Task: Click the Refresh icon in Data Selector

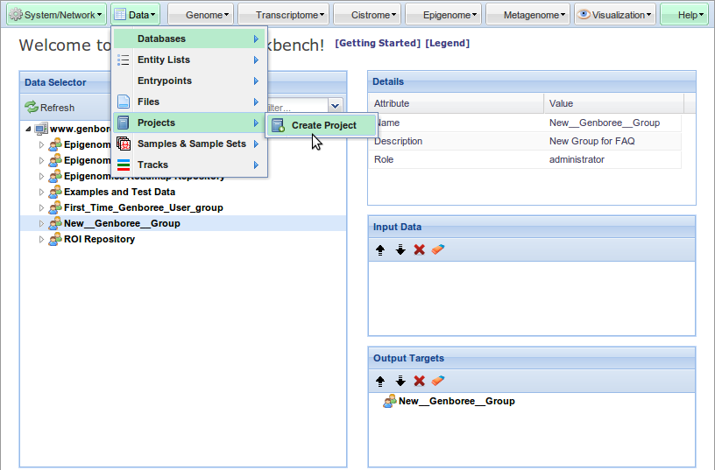Action: [32, 108]
